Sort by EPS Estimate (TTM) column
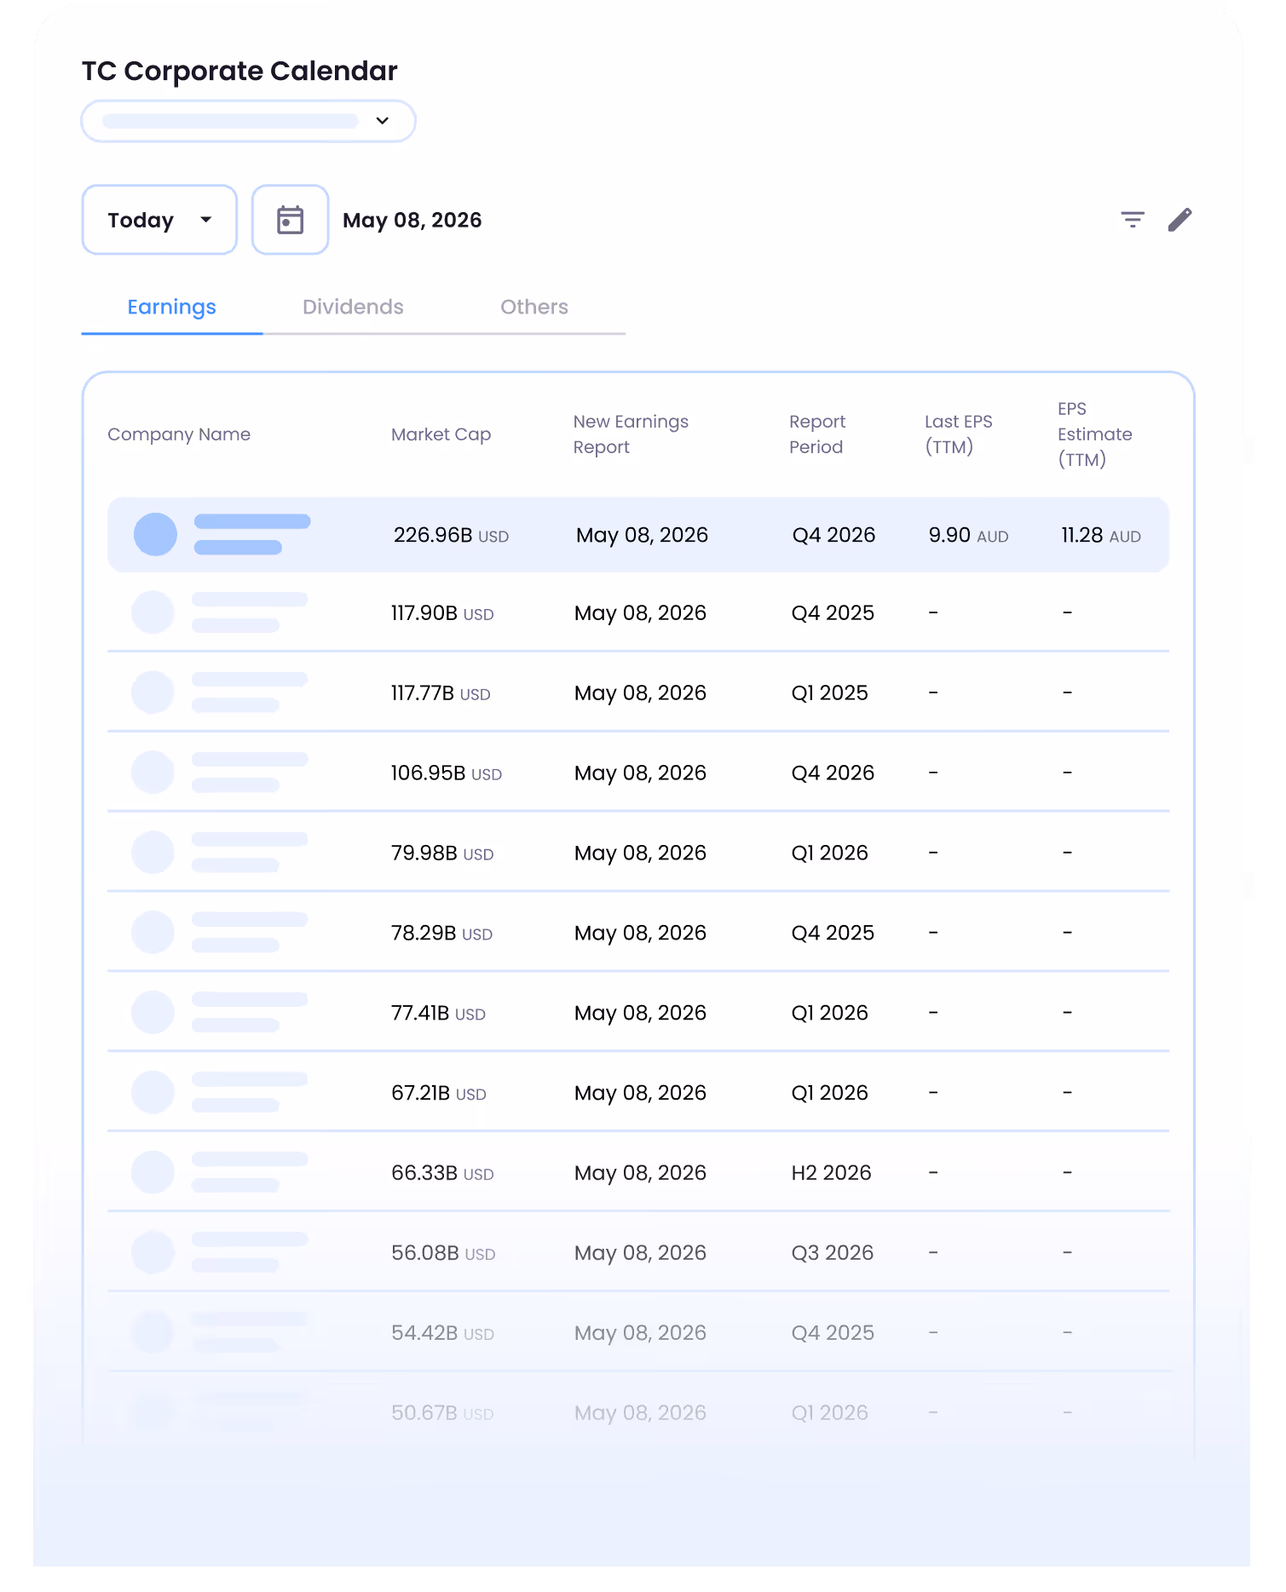1286x1592 pixels. (1094, 434)
